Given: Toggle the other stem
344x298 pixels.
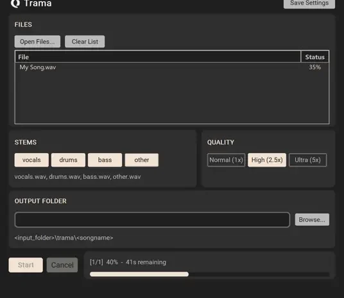Looking at the screenshot, I should click(x=142, y=160).
